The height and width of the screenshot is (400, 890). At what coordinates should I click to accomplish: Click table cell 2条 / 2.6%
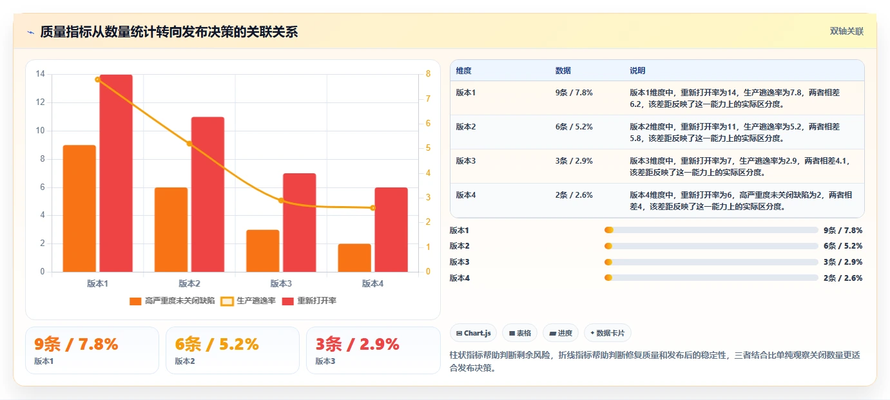tap(574, 195)
